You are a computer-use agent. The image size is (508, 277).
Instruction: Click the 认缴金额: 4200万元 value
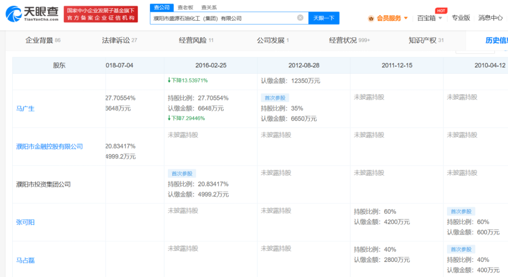point(381,222)
